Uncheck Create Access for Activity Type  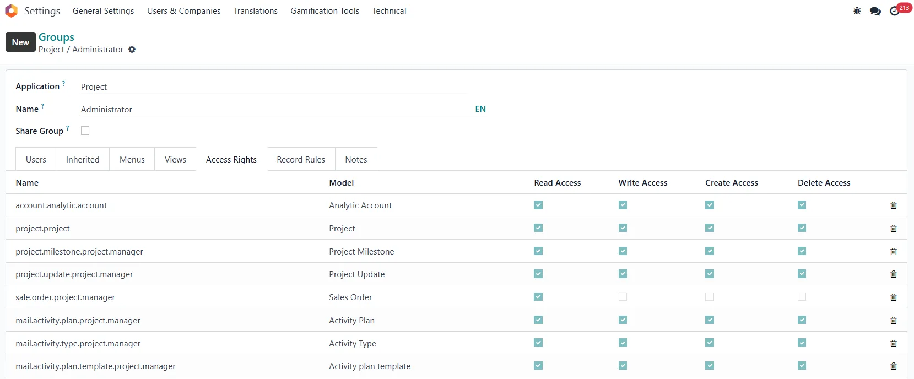(x=710, y=343)
